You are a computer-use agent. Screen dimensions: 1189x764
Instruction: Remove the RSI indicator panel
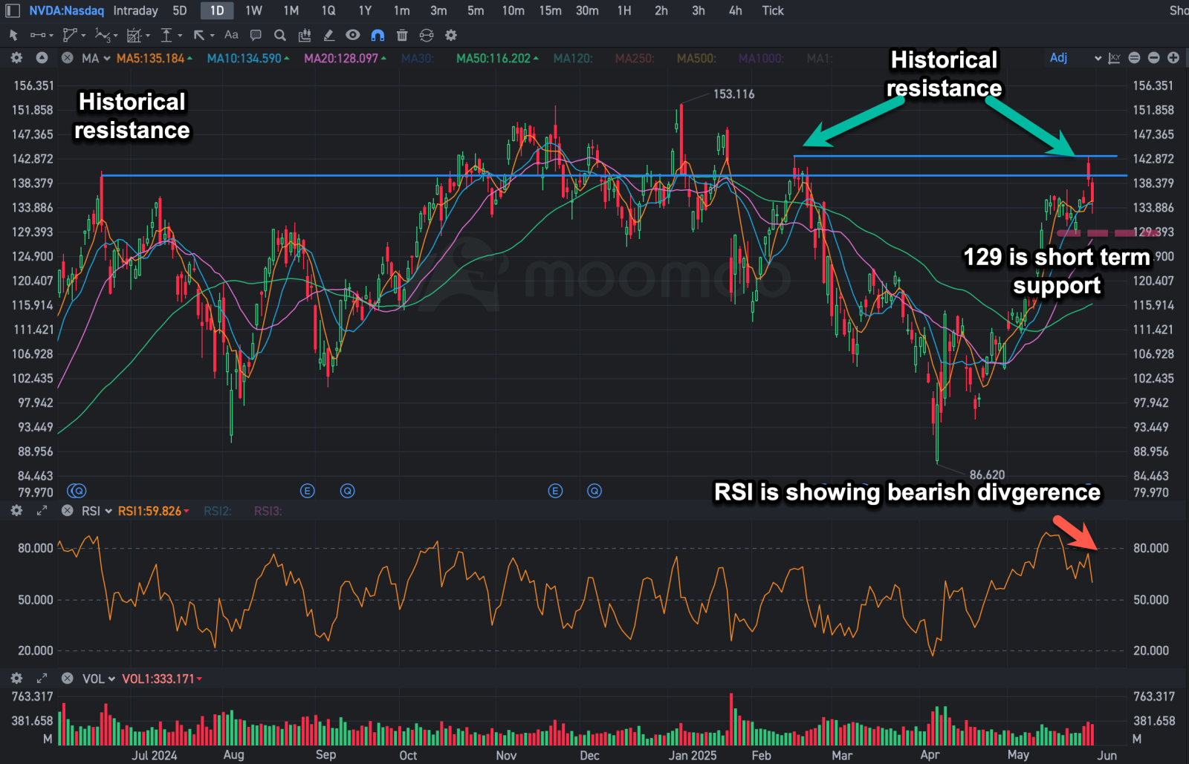coord(67,511)
